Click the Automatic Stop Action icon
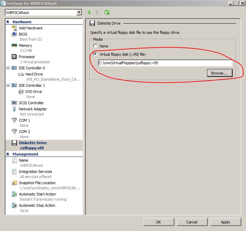The width and height of the screenshot is (246, 231). [14, 205]
